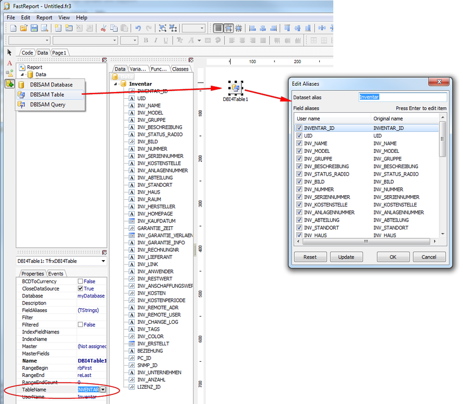Open a report file with Open icon
This screenshot has height=404, width=463.
[24, 28]
